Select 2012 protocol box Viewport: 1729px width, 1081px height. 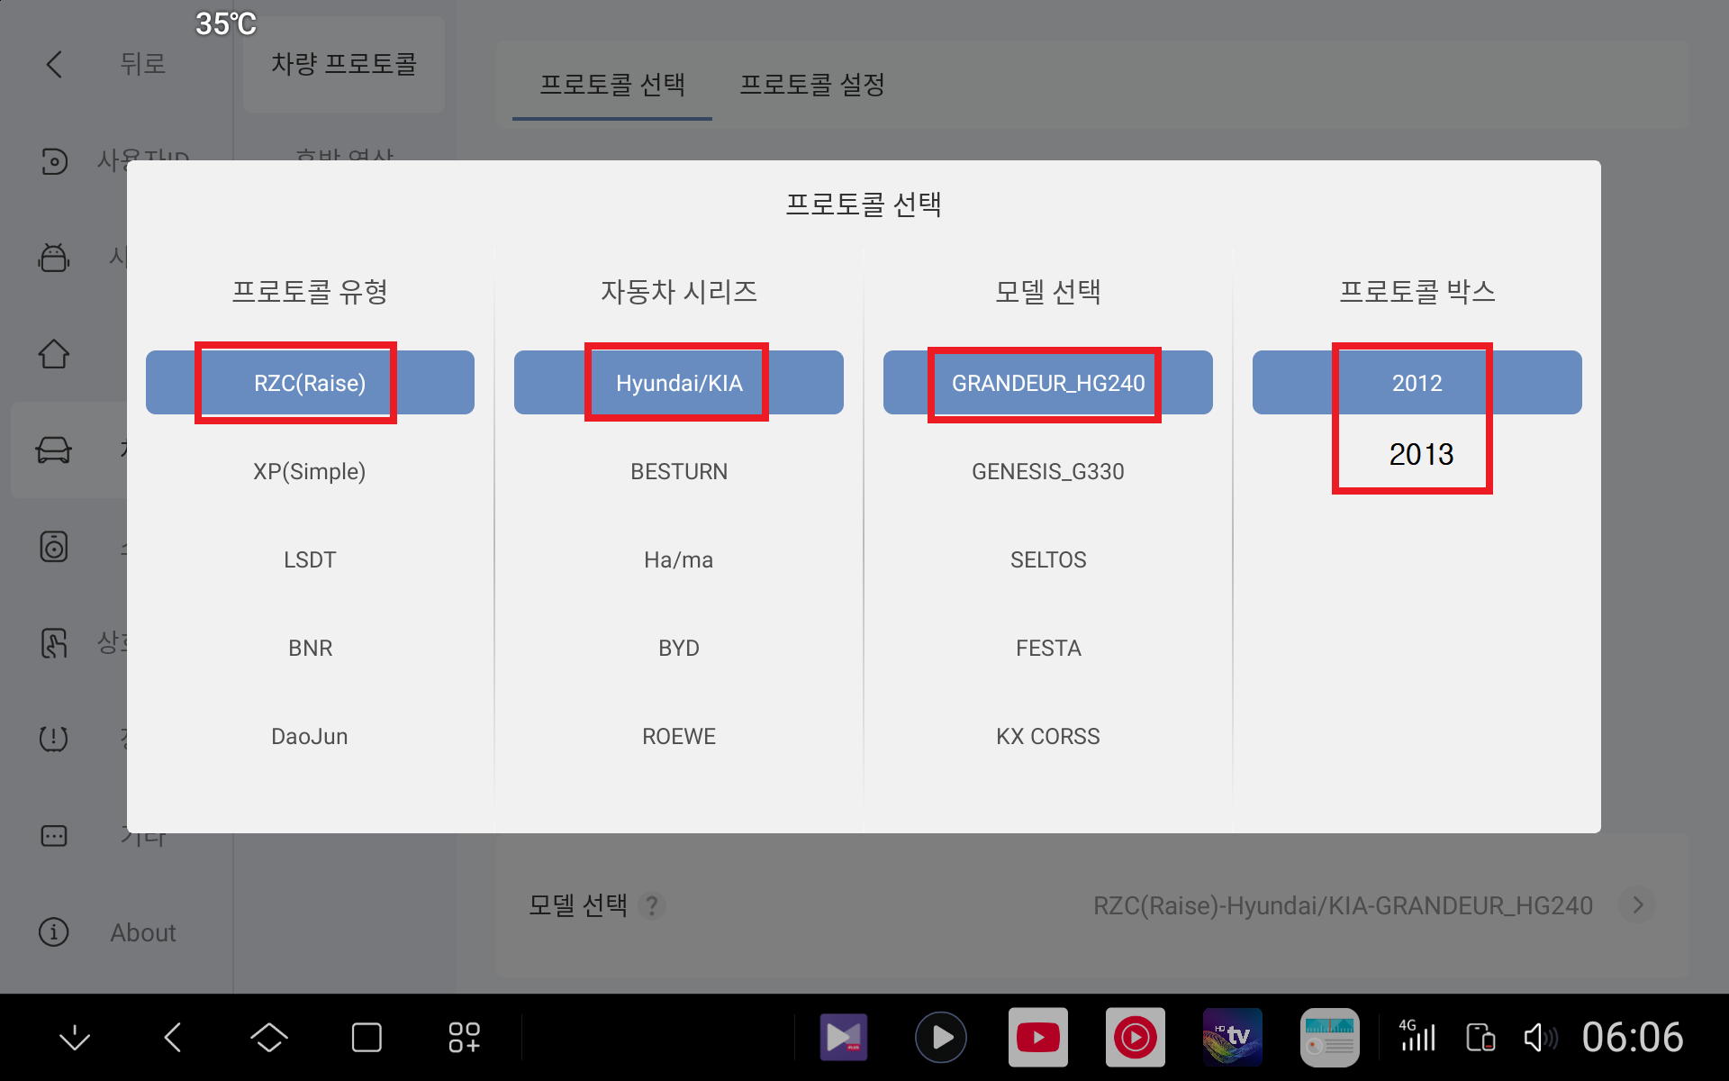[1417, 383]
